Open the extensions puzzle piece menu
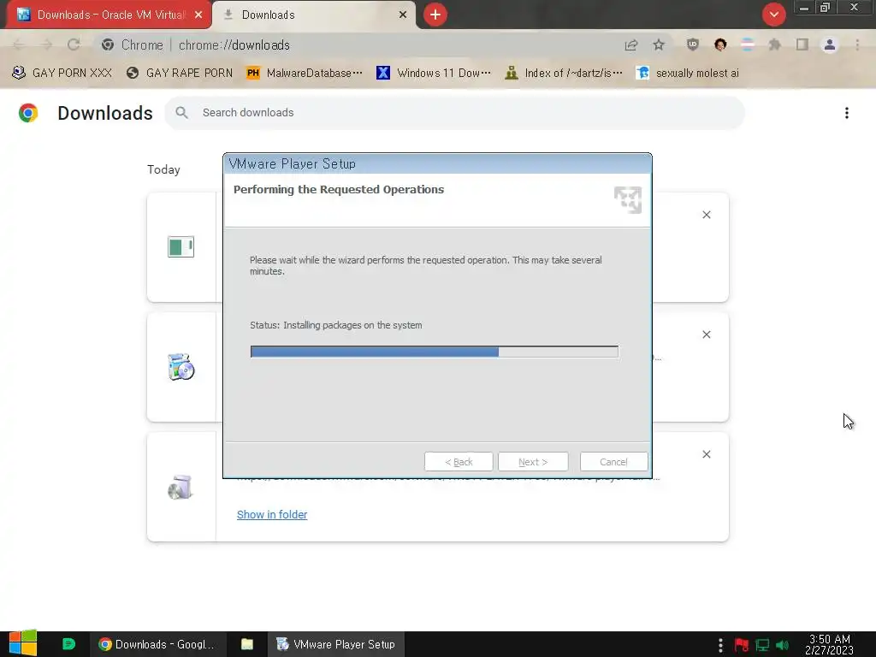The height and width of the screenshot is (657, 876). click(x=775, y=44)
